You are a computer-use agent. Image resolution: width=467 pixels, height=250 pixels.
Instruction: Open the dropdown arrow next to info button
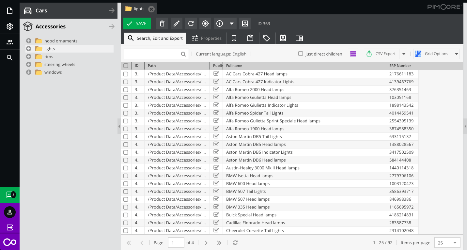[x=231, y=23]
